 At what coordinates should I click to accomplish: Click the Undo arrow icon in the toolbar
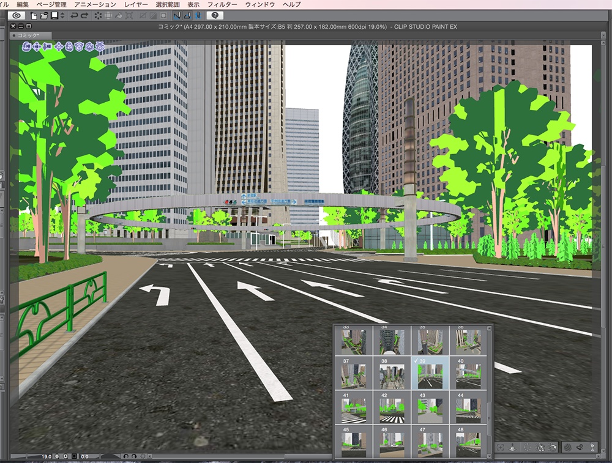74,17
